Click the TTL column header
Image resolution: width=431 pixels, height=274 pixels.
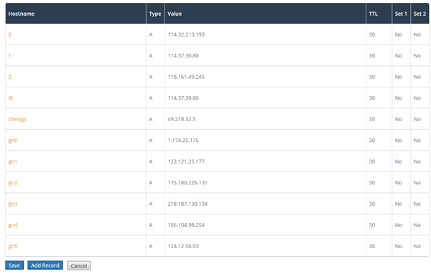(x=374, y=14)
